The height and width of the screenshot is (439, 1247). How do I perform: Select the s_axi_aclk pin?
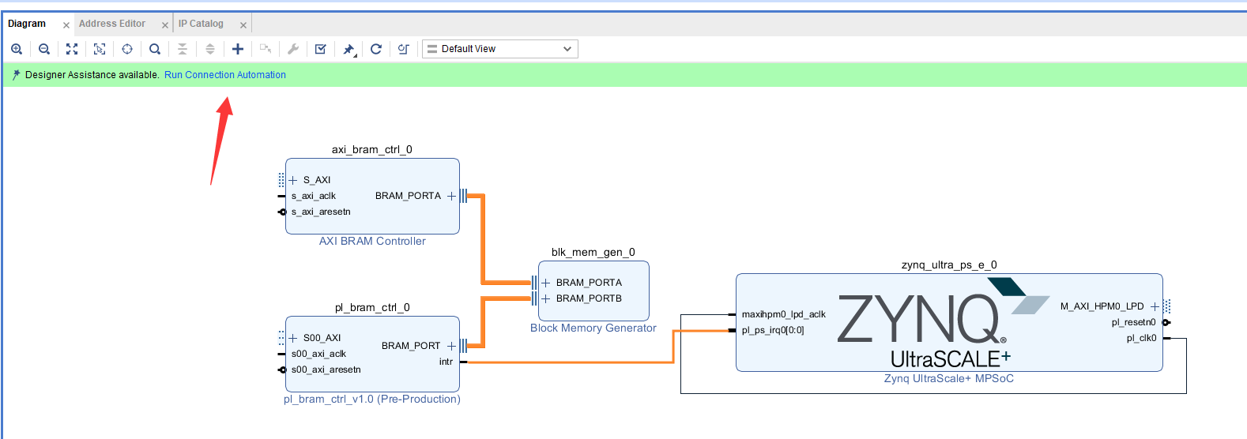[314, 196]
